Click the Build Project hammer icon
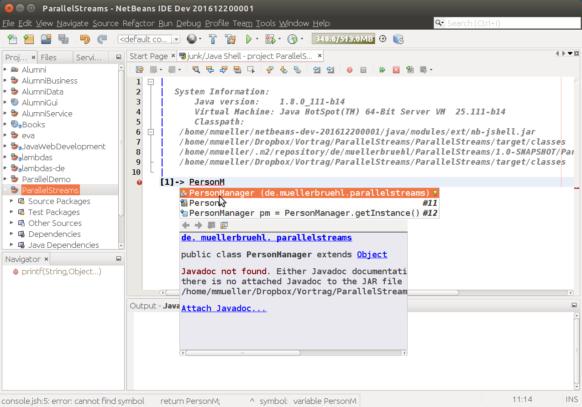The width and height of the screenshot is (582, 407). pos(213,39)
